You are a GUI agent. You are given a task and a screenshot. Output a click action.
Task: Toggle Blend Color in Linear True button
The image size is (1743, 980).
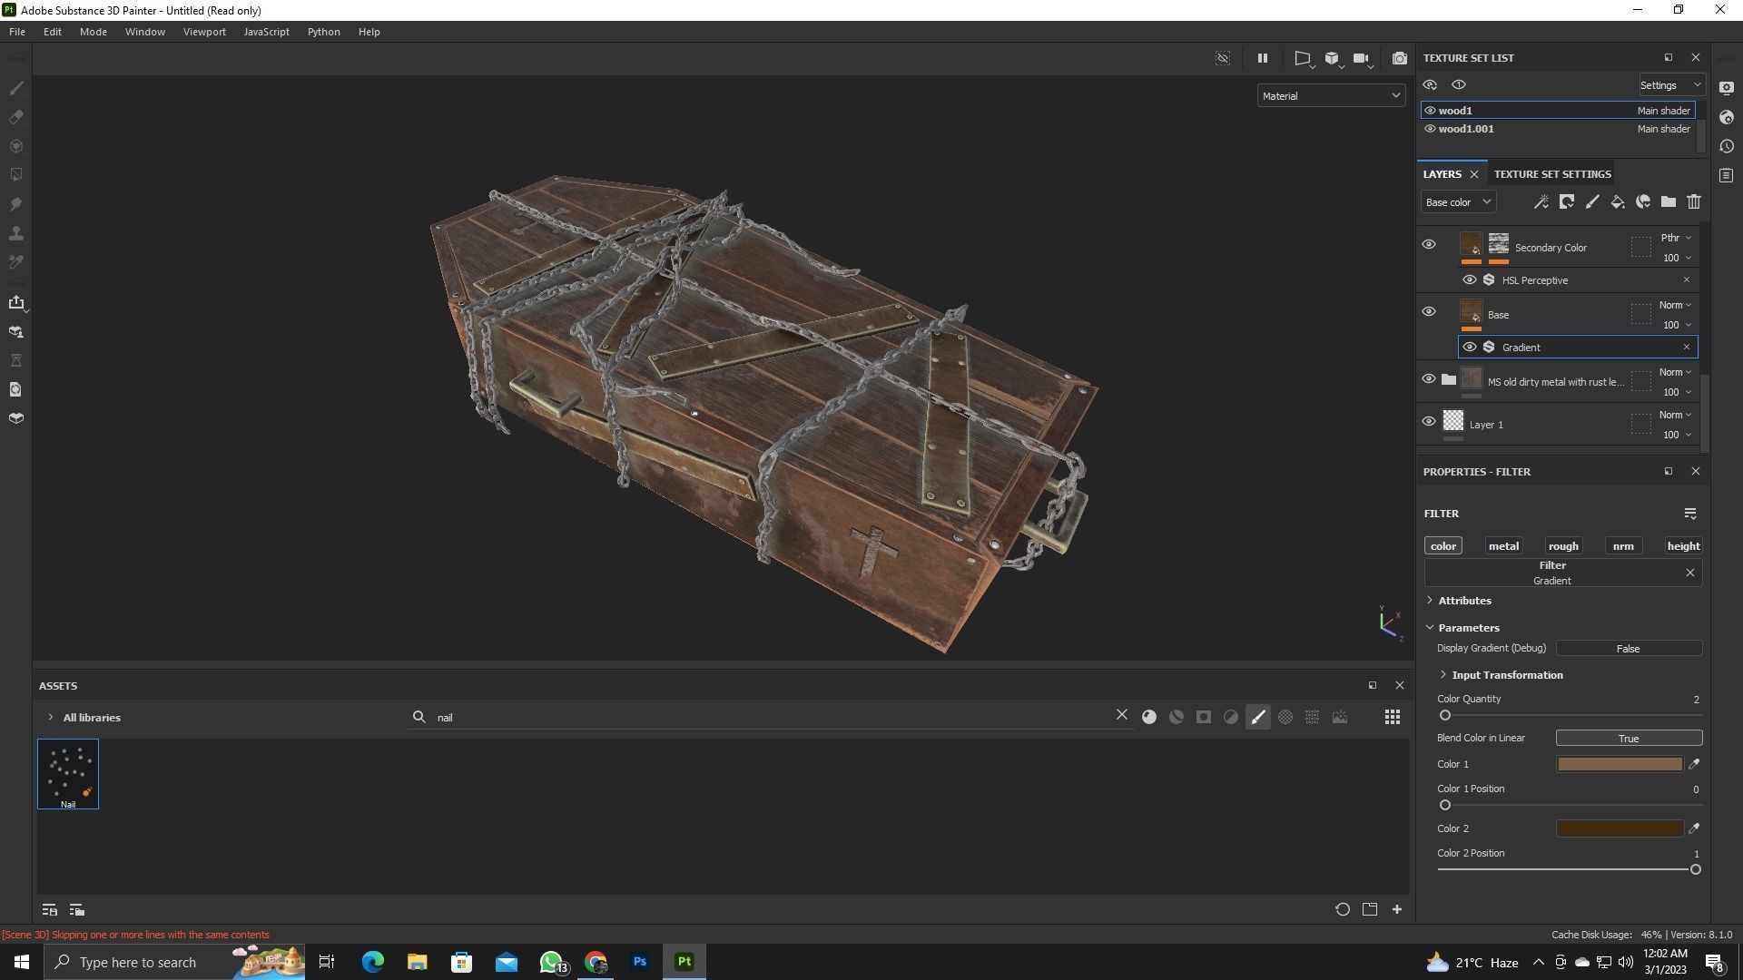1629,739
